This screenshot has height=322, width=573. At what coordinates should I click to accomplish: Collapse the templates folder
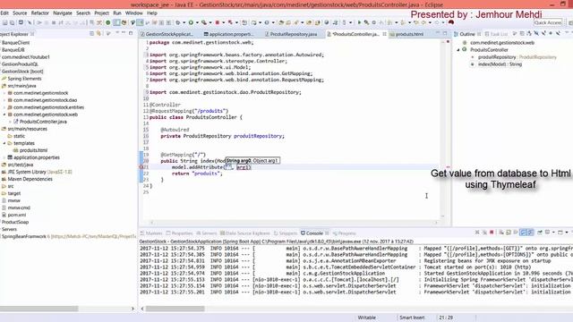tap(4, 143)
